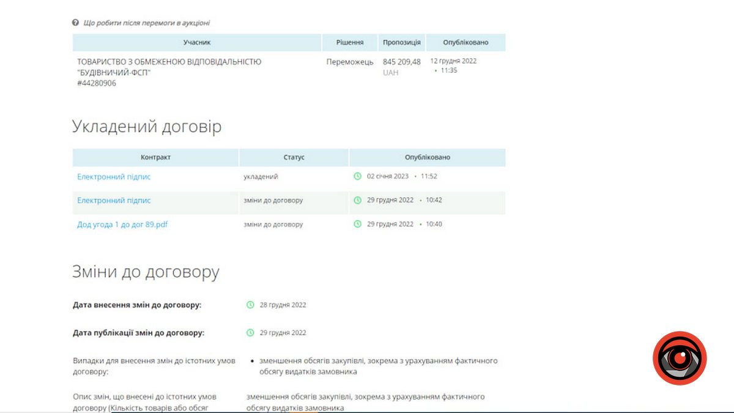Screen dimensions: 734x413
Task: Open the 'Дод угода 1 до дог 89.pdf' file
Action: (122, 225)
